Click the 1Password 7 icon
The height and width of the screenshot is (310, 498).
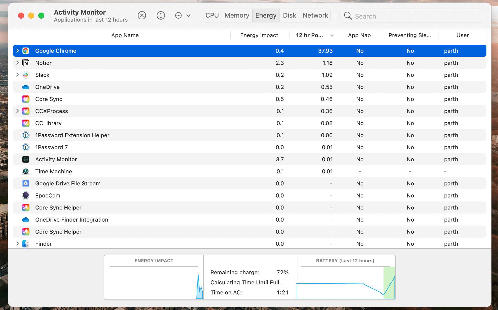point(26,147)
